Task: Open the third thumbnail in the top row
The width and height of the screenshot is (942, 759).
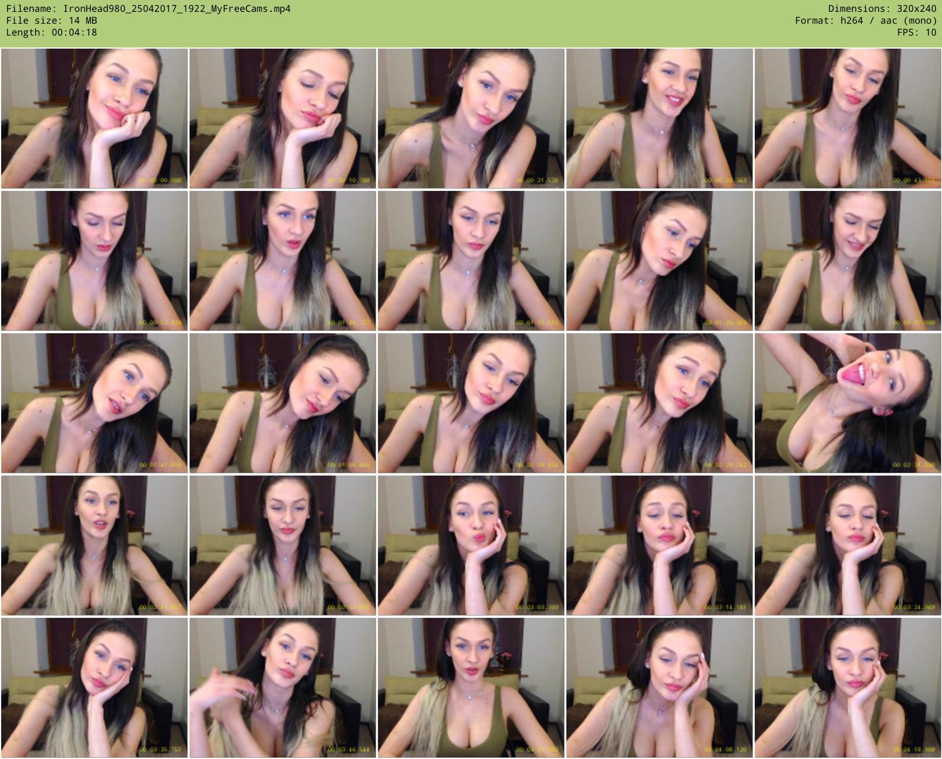Action: (x=471, y=119)
